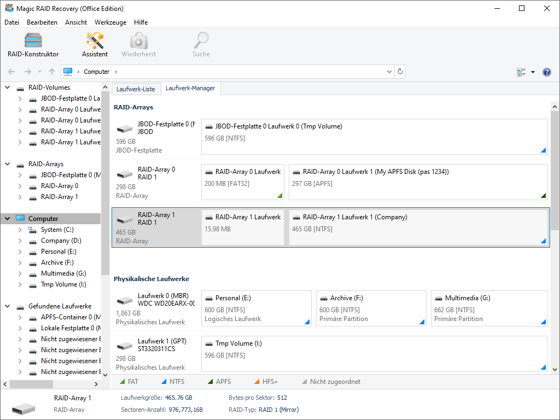The width and height of the screenshot is (560, 420).
Task: Open the Hilfe menu
Action: click(x=141, y=22)
